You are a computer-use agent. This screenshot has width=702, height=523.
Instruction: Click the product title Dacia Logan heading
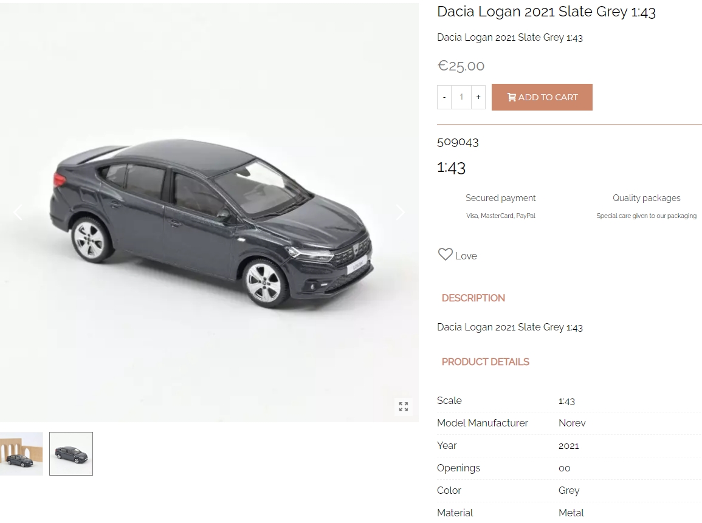[546, 12]
